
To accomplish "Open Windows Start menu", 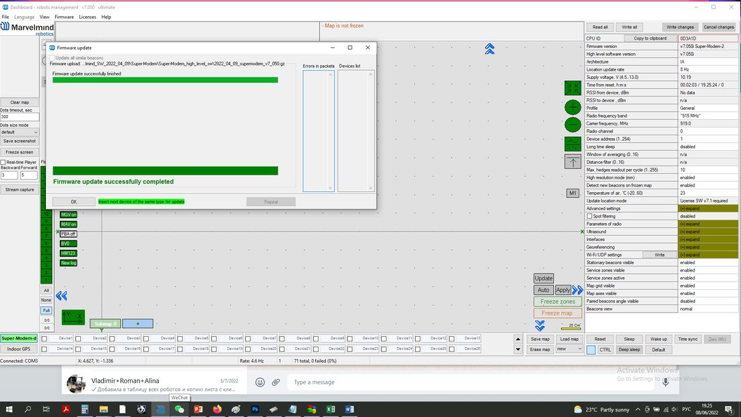I will (9, 410).
